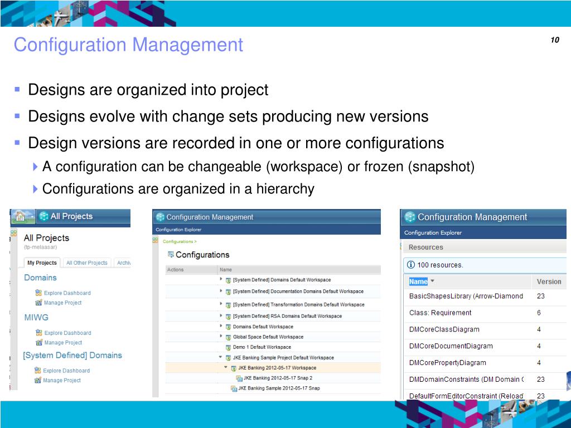Image resolution: width=571 pixels, height=428 pixels.
Task: Click the Manage Project icon under Domains
Action: [38, 303]
